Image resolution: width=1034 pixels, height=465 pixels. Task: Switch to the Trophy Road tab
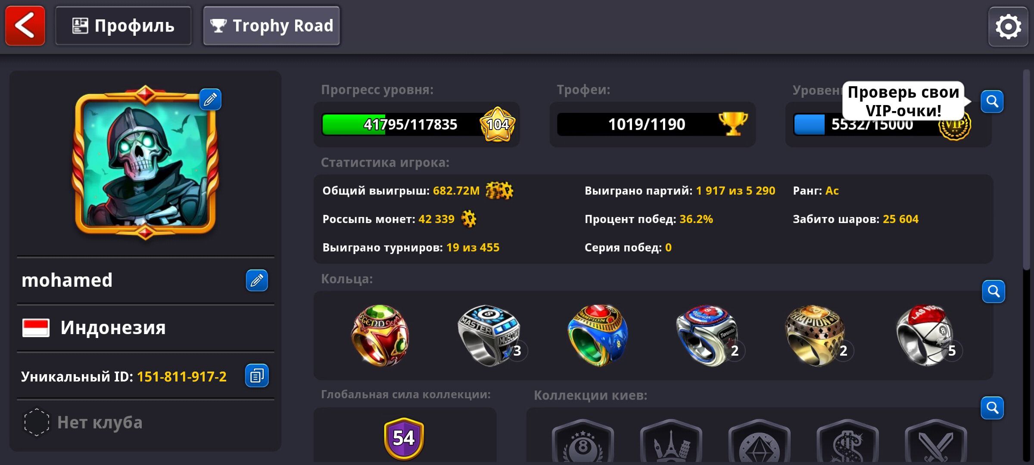[x=271, y=25]
